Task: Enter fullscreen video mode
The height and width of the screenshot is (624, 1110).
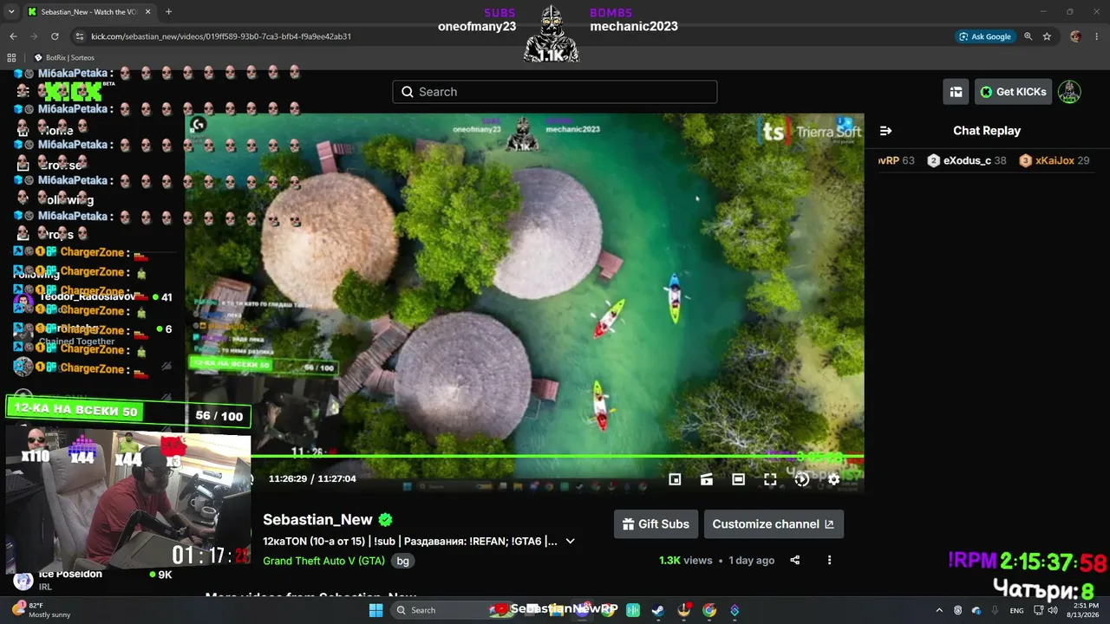Action: tap(770, 479)
